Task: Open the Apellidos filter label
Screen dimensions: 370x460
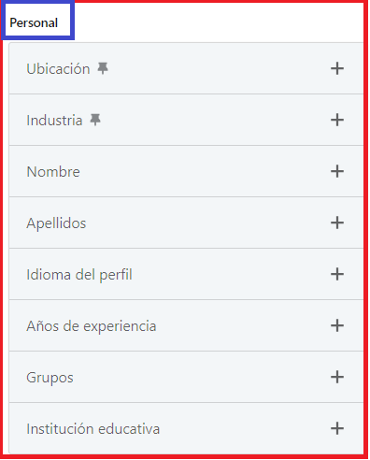Action: [x=56, y=223]
